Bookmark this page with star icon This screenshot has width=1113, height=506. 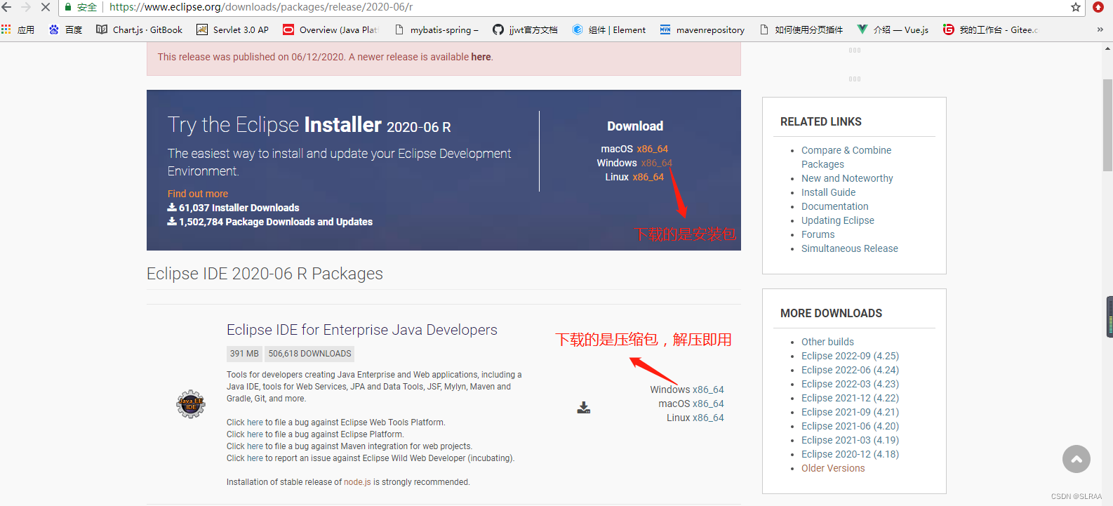click(1076, 7)
